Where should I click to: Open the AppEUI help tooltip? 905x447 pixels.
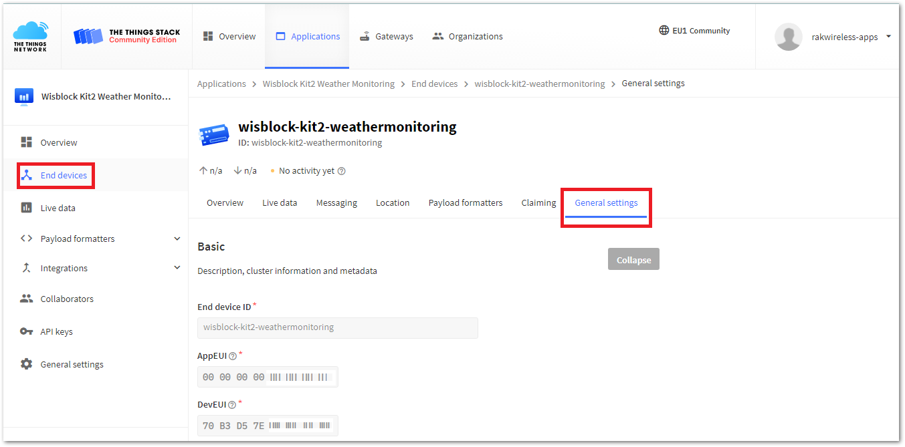[x=231, y=355]
